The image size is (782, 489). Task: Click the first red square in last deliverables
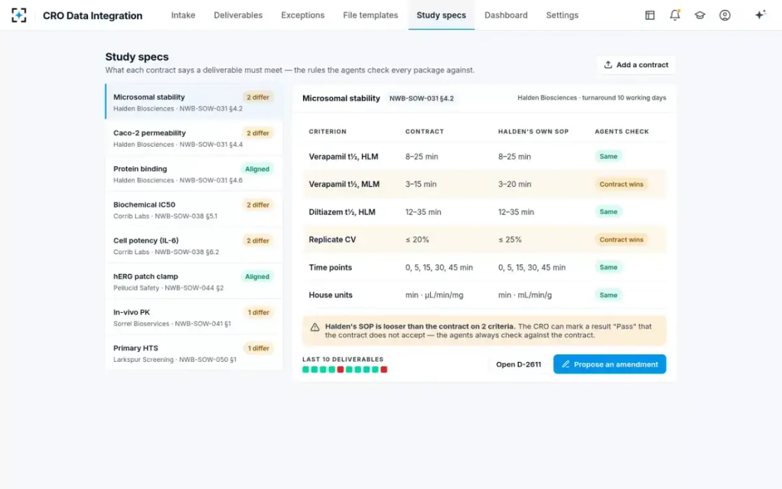340,370
